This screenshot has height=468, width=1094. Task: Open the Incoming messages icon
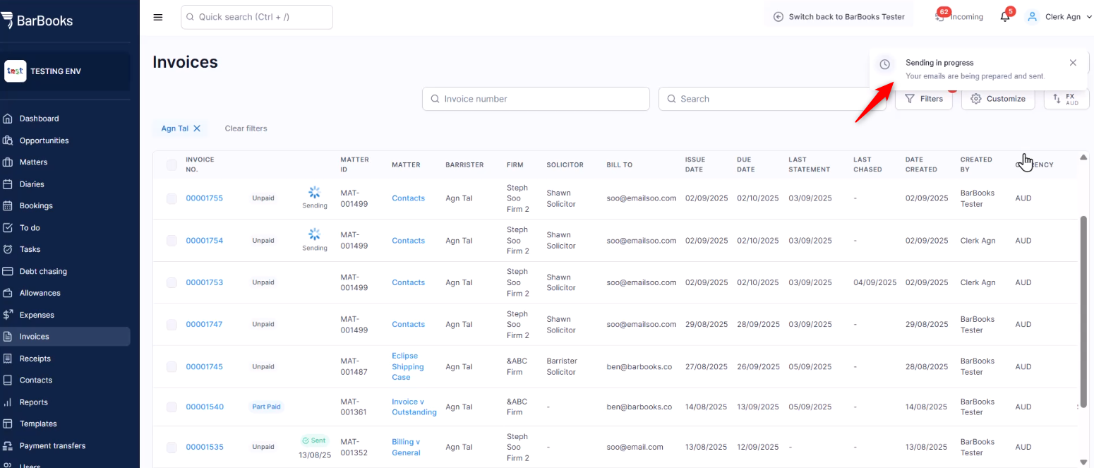pos(939,17)
